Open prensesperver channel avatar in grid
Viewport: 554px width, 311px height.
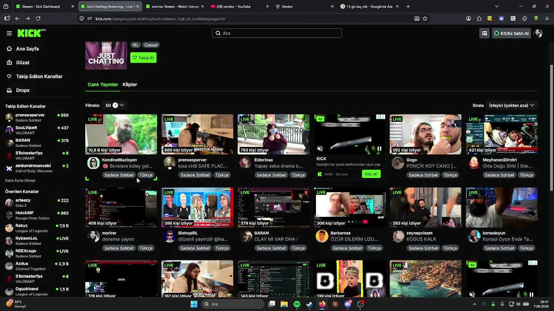169,163
